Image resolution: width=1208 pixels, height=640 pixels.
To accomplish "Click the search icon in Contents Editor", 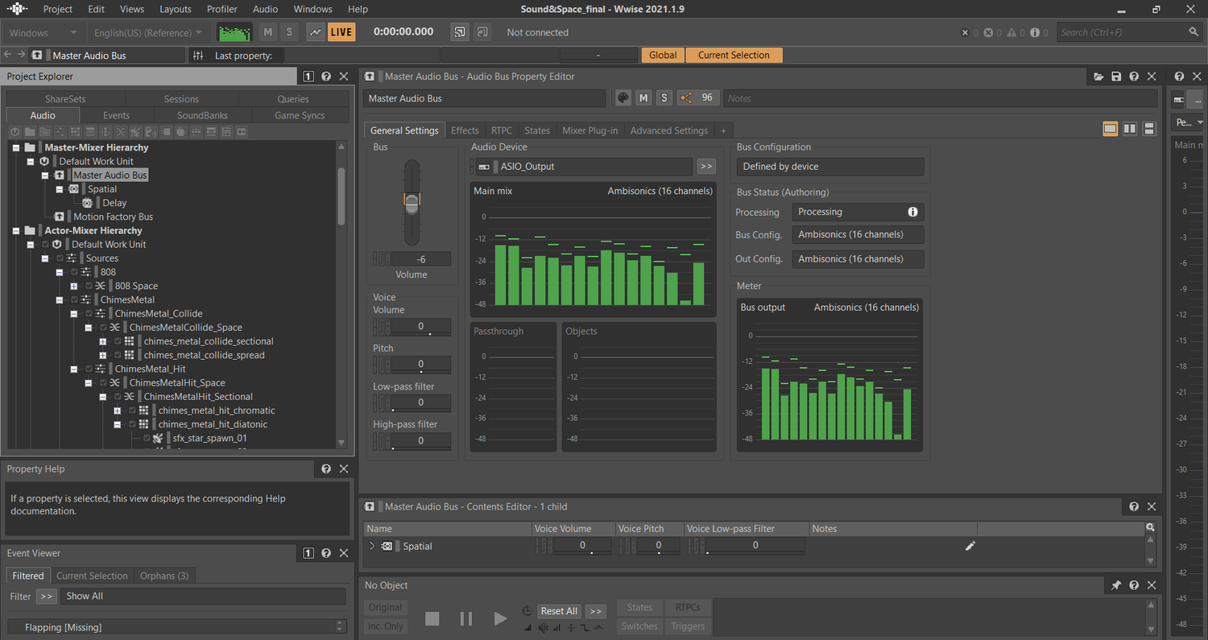I will tap(1150, 527).
